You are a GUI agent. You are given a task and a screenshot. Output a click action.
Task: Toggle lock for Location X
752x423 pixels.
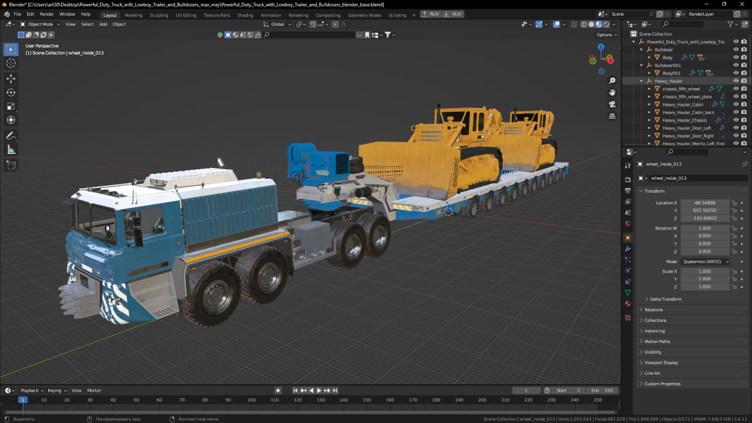pyautogui.click(x=734, y=203)
